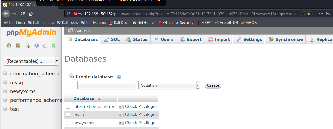The image size is (333, 129).
Task: Click database icon next to performance_schema in sidebar
Action: click(5, 100)
